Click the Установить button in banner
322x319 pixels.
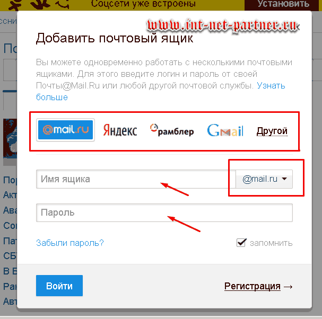coord(283,4)
